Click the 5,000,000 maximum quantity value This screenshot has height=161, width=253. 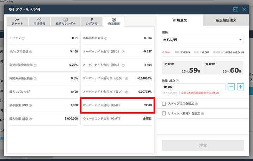pyautogui.click(x=71, y=119)
